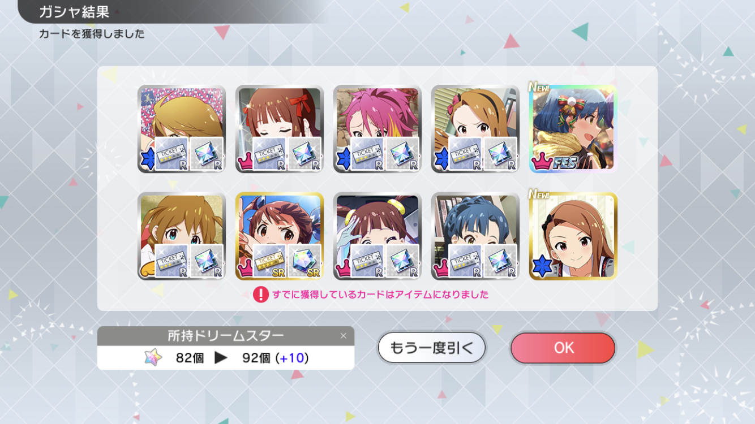
Task: Tap the crystal icon on pink-haired card
Action: click(x=402, y=154)
